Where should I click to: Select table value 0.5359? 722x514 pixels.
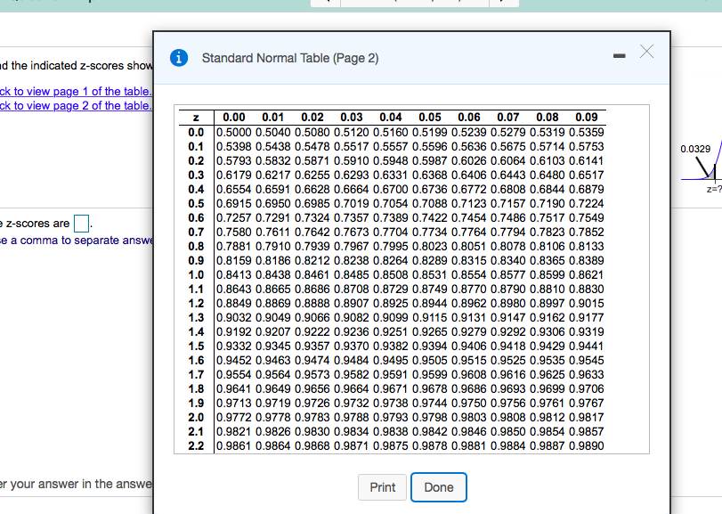coord(586,132)
